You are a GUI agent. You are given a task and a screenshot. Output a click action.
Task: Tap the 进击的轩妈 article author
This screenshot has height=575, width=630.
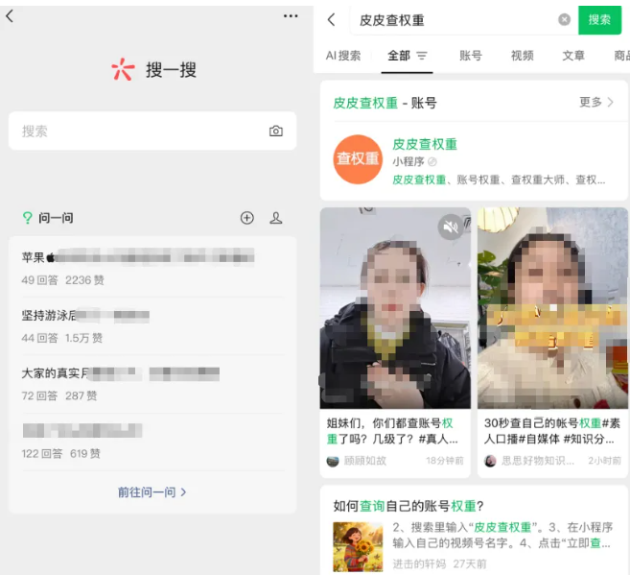click(x=419, y=564)
